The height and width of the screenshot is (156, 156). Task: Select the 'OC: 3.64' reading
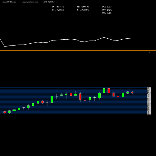click(x=107, y=7)
